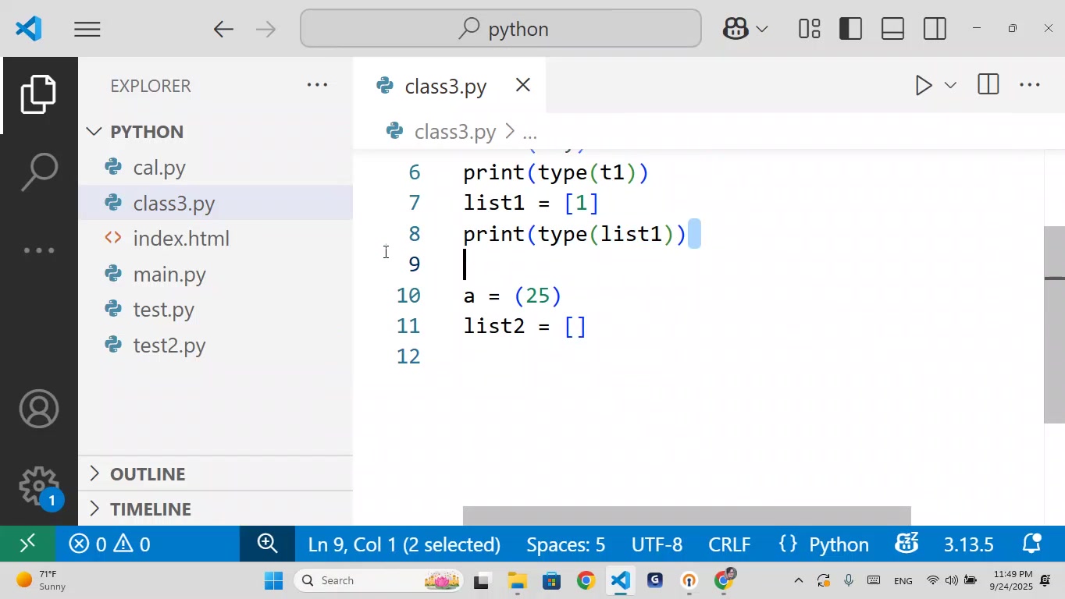Viewport: 1065px width, 599px height.
Task: Show additional views in activity bar
Action: point(39,250)
